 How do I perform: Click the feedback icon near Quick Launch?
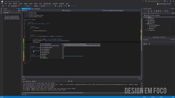[146, 1]
